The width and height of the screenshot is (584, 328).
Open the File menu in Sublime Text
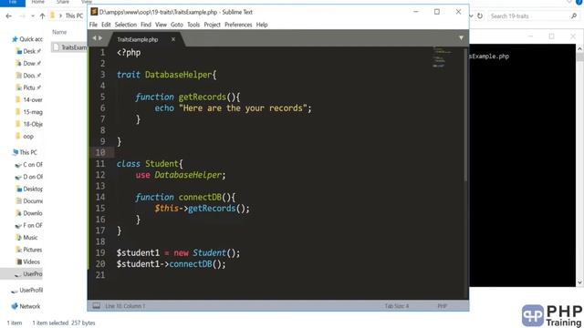93,25
